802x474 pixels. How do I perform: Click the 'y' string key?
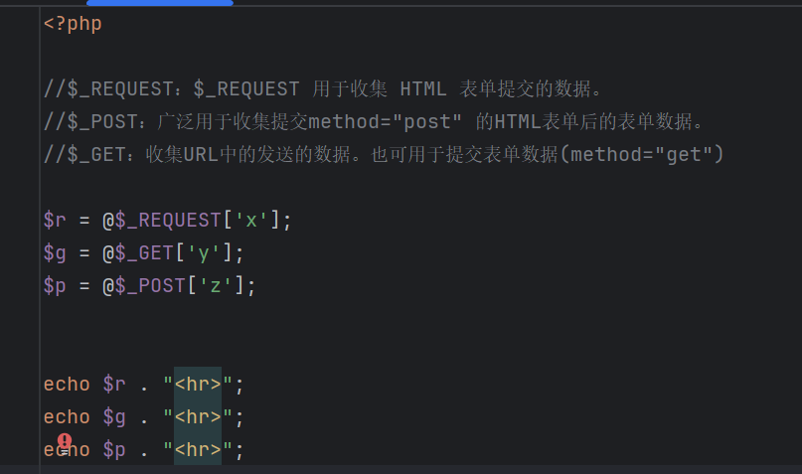coord(204,253)
